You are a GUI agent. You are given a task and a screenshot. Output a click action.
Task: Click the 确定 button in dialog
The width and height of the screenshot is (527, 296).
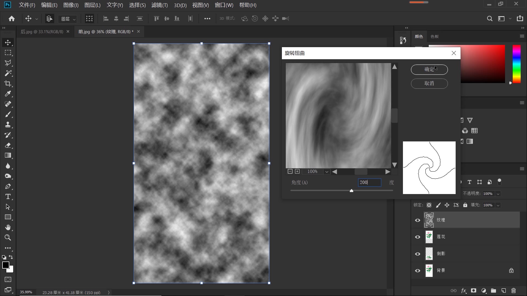(x=429, y=69)
